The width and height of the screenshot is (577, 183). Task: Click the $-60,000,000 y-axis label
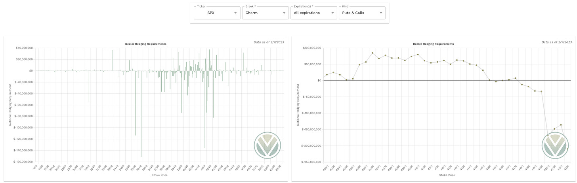click(x=23, y=105)
